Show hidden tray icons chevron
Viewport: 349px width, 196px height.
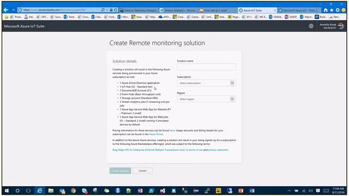[x=289, y=191]
